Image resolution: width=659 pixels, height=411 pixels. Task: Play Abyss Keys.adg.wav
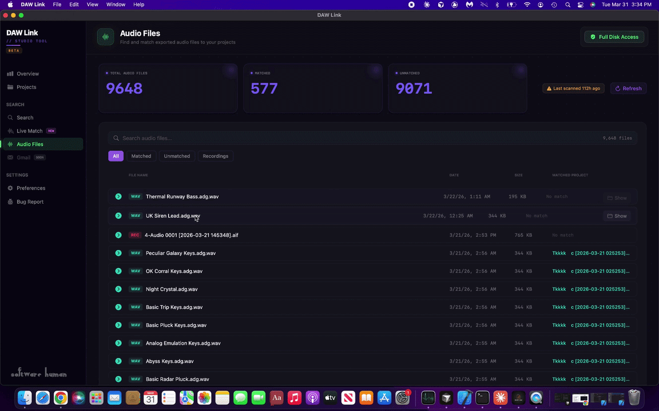[x=118, y=361]
